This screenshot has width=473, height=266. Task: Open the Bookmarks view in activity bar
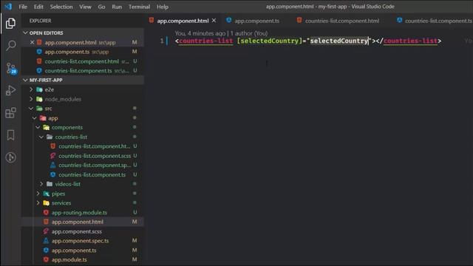(10, 135)
